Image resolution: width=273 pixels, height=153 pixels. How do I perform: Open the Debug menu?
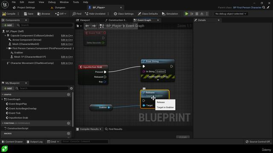point(52,2)
